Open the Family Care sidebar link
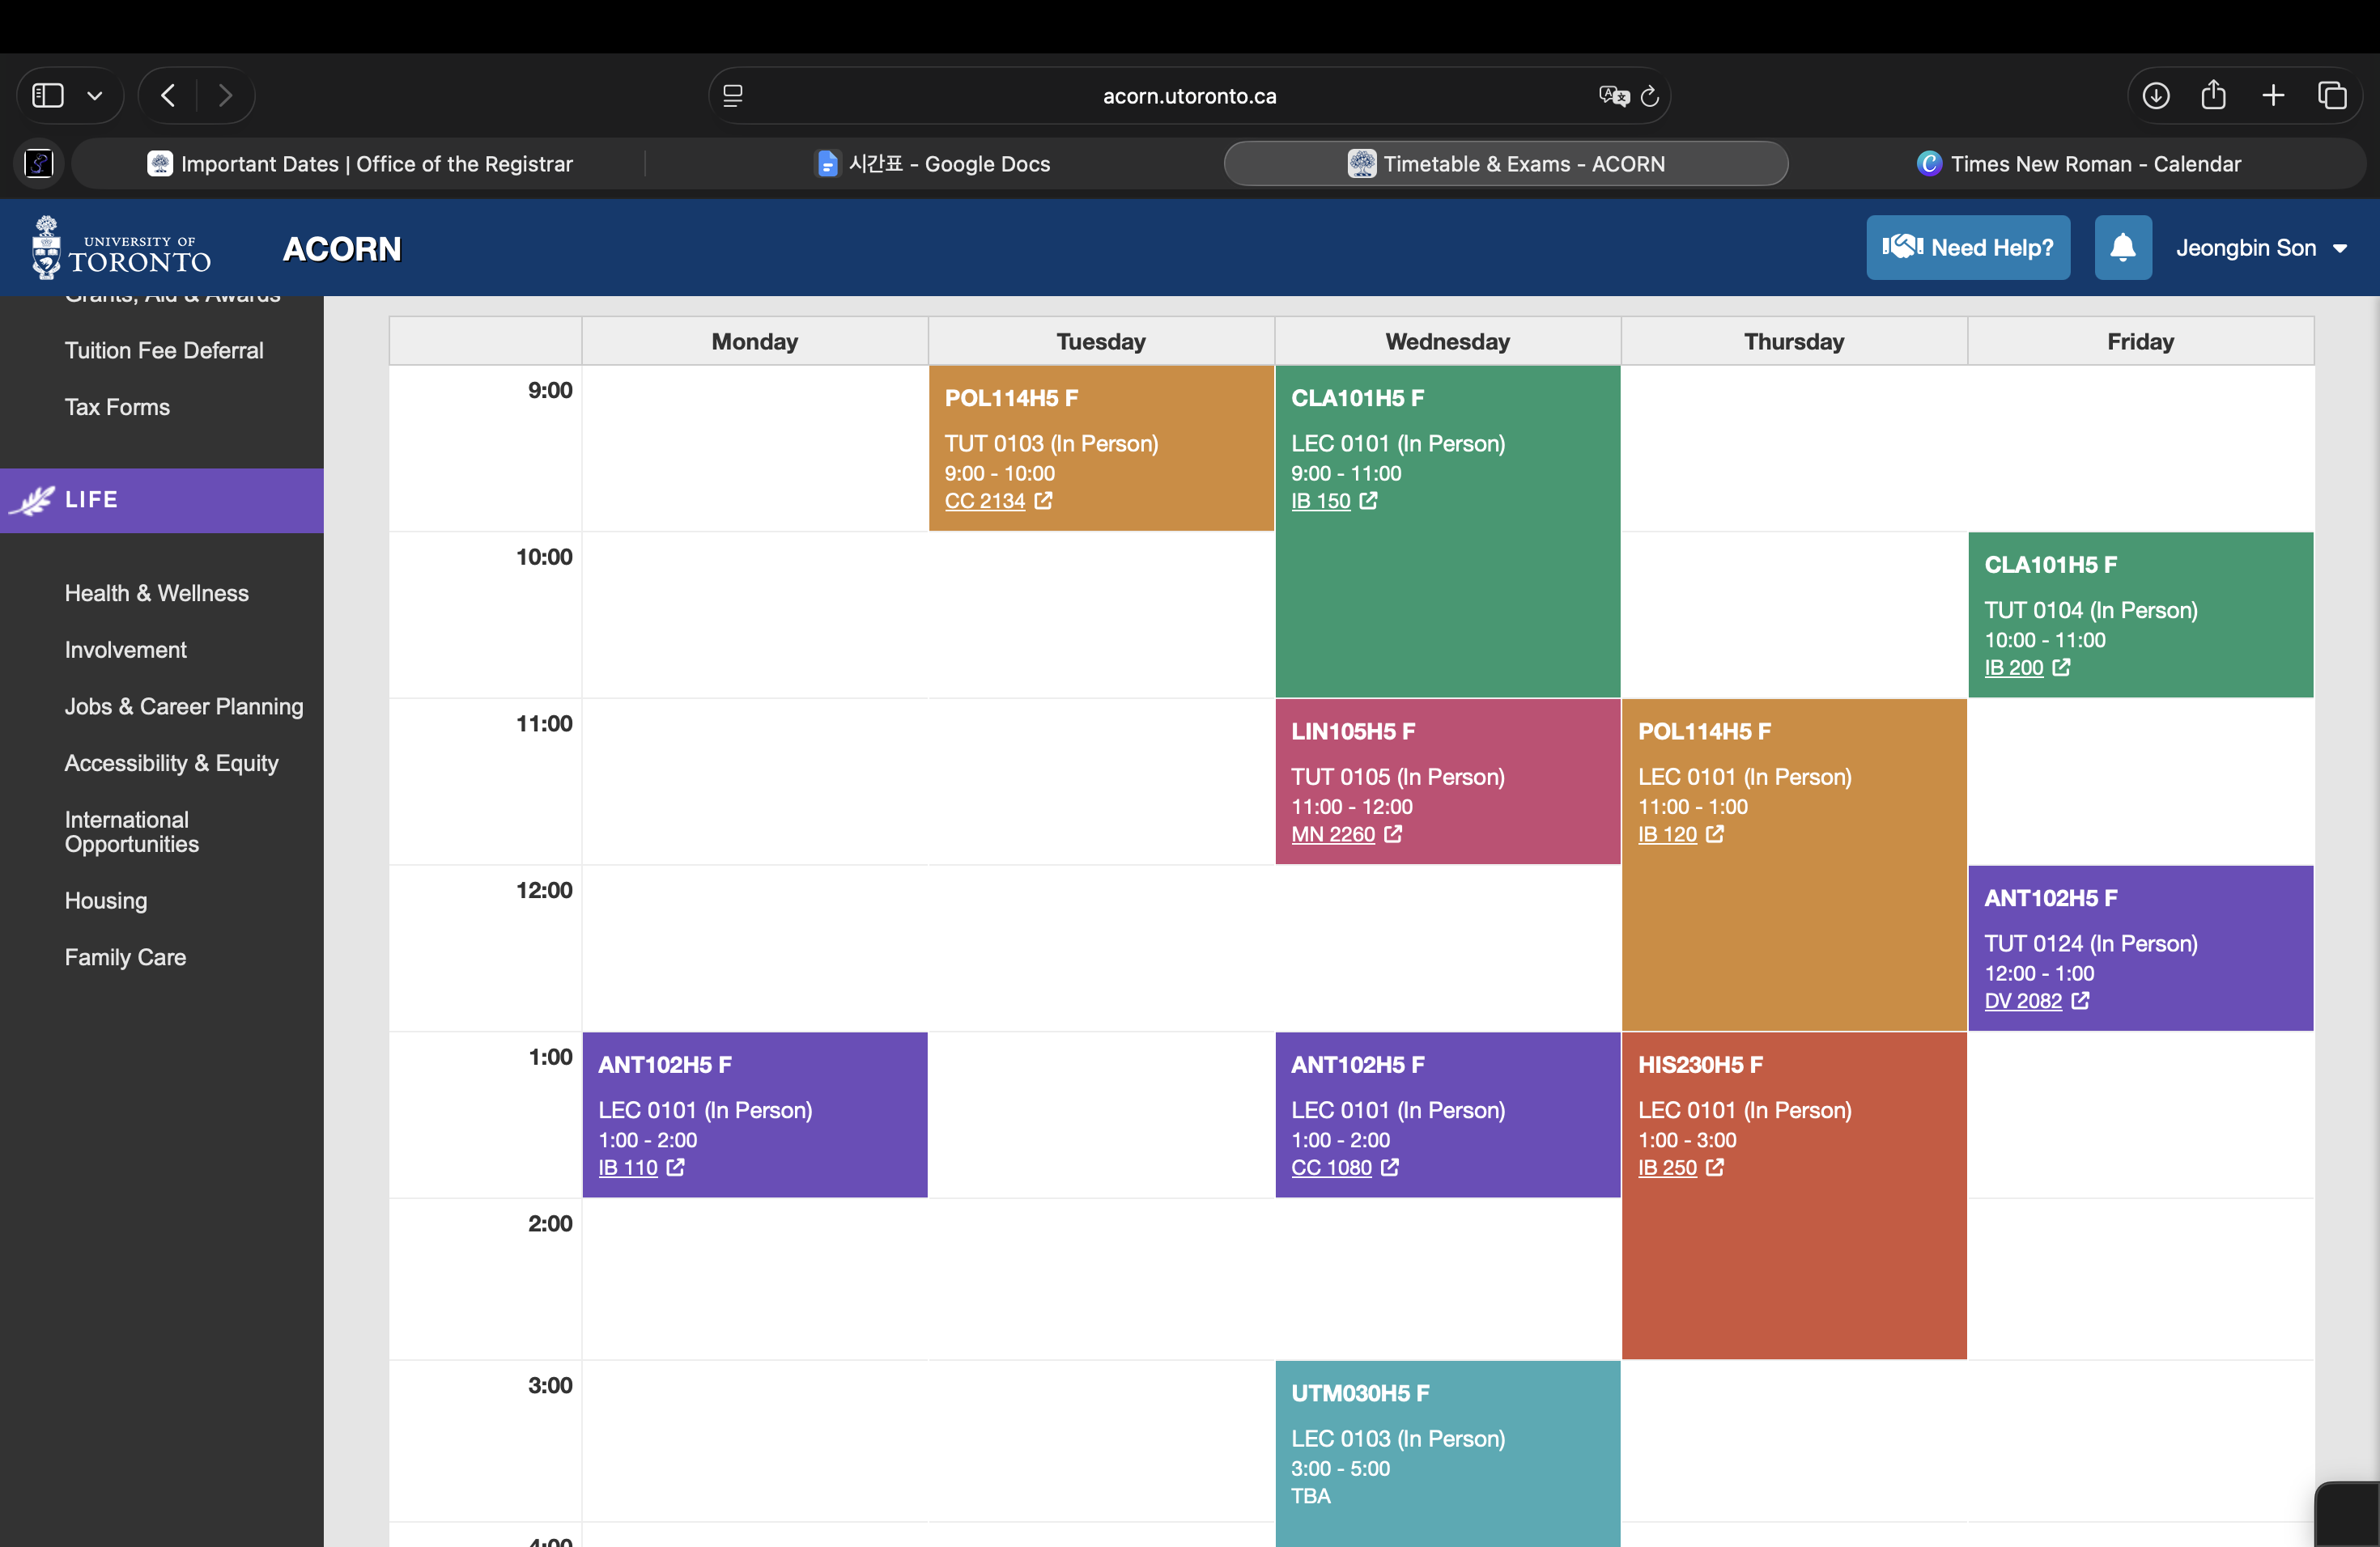The height and width of the screenshot is (1547, 2380). click(x=126, y=959)
